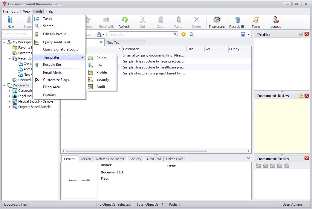Image resolution: width=312 pixels, height=209 pixels.
Task: Choose Audit templates in submenu
Action: [x=102, y=87]
